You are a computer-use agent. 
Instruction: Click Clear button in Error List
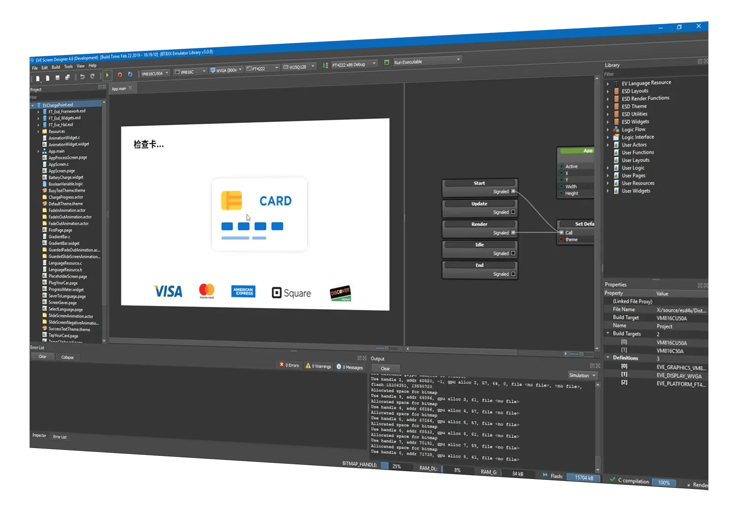[x=42, y=357]
